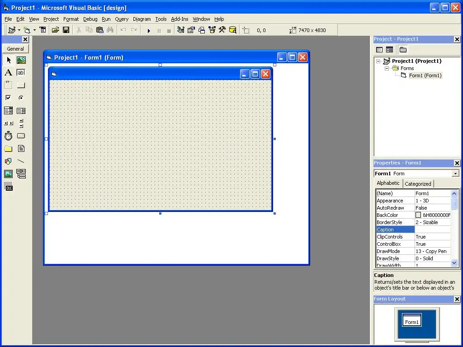Select the Timer stopwatch control
This screenshot has height=347, width=463.
[x=9, y=136]
